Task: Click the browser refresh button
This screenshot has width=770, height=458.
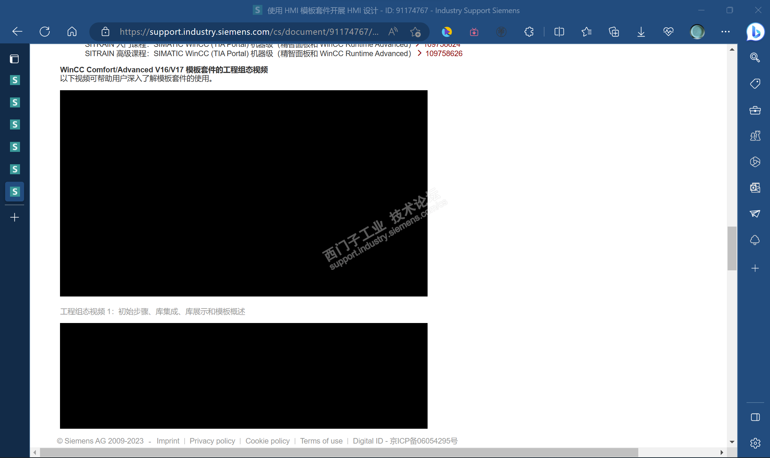Action: point(45,32)
